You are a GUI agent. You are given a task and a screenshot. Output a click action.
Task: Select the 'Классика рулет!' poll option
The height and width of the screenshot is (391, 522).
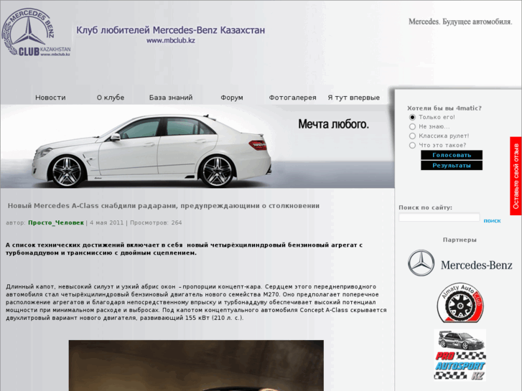tap(412, 136)
